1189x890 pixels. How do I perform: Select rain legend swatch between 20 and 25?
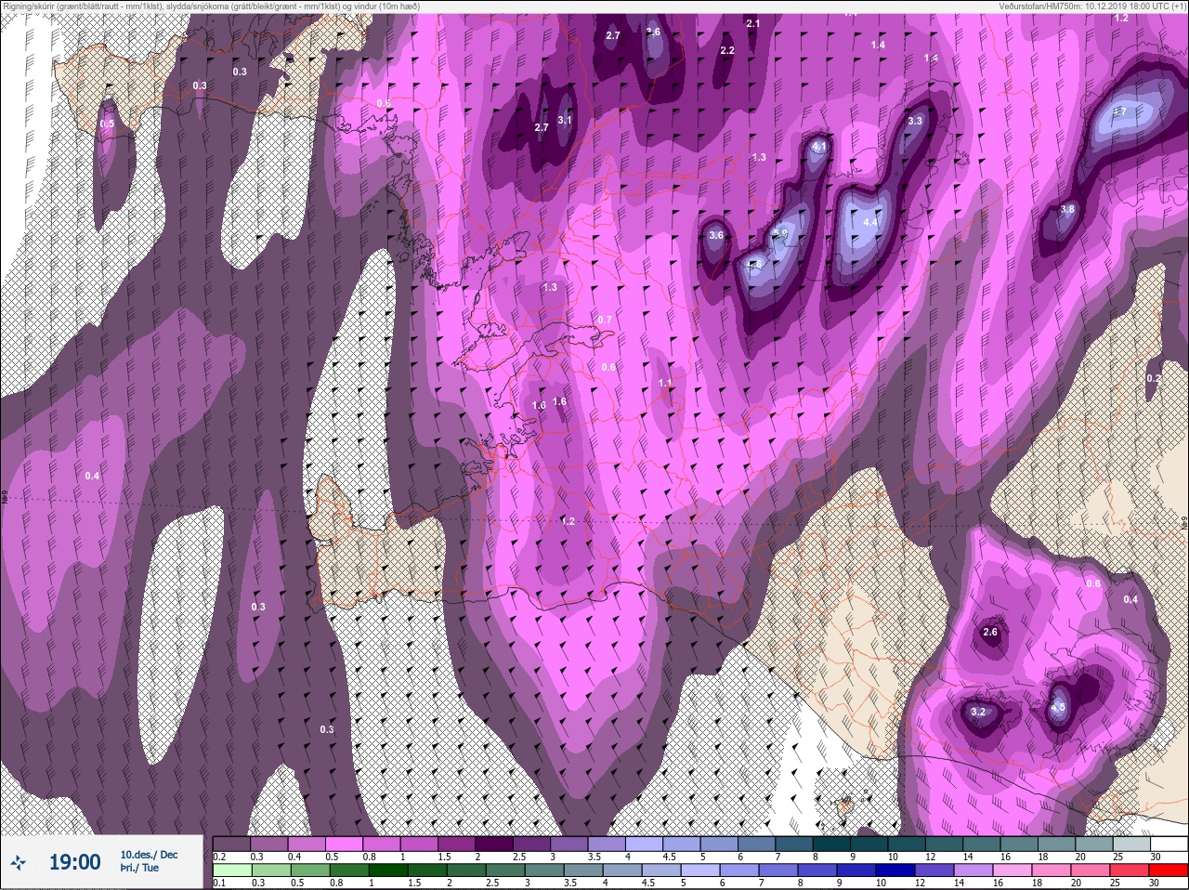(x=1091, y=870)
